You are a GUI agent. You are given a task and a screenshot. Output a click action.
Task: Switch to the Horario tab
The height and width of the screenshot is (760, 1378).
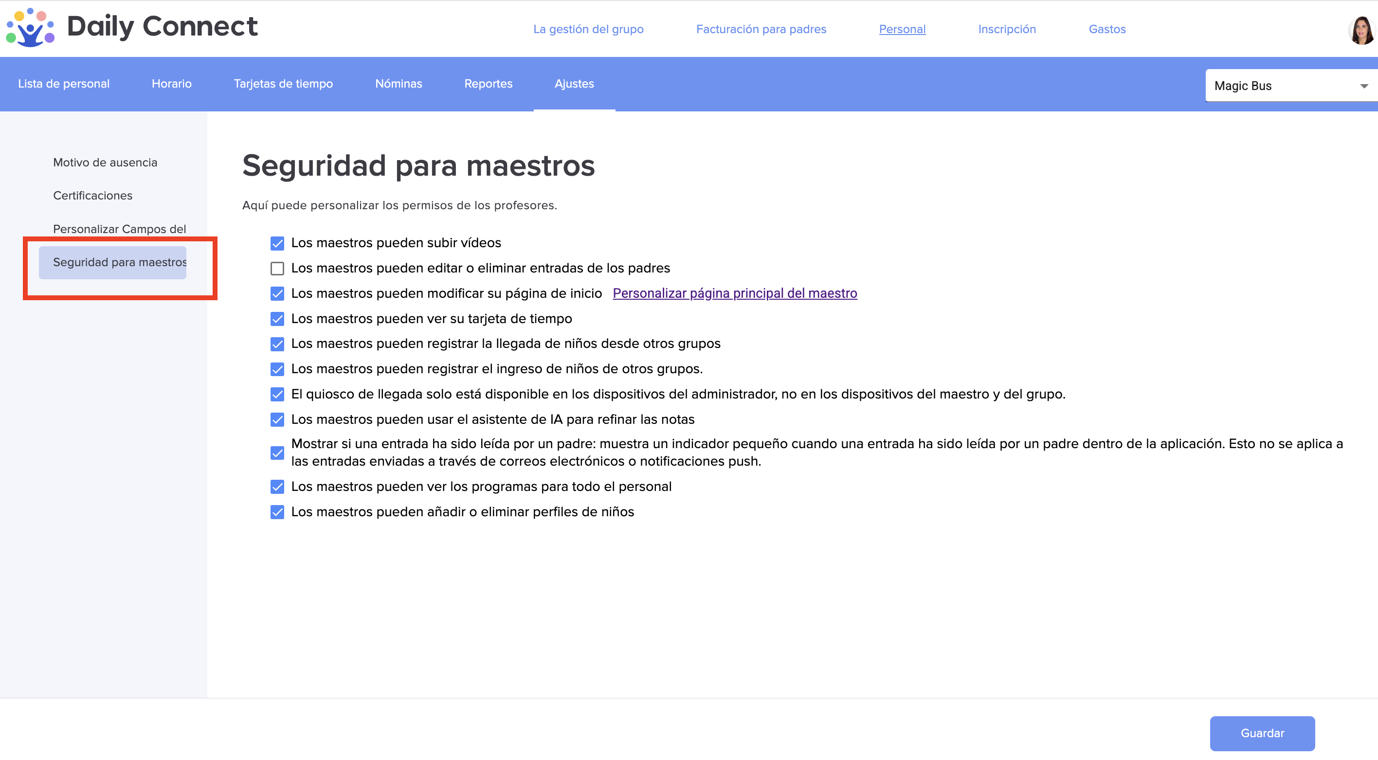point(171,83)
